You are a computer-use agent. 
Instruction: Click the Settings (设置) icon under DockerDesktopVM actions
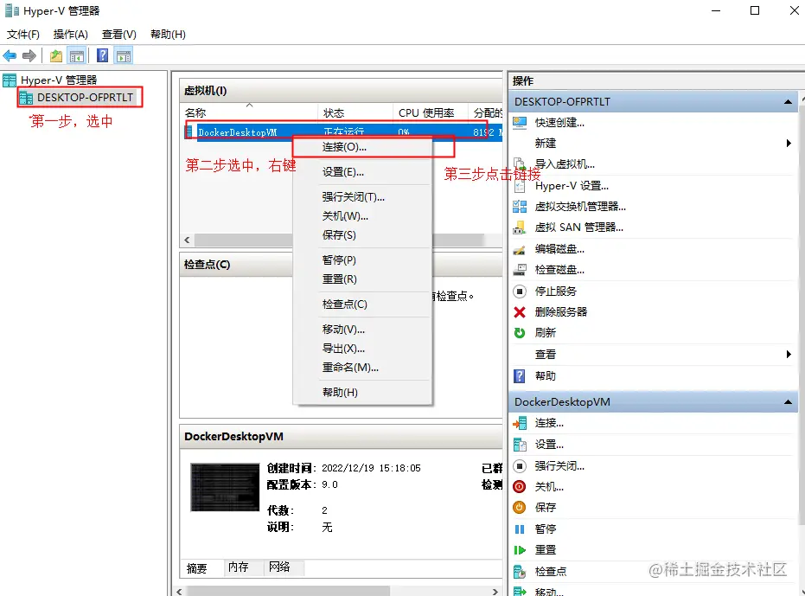[520, 445]
